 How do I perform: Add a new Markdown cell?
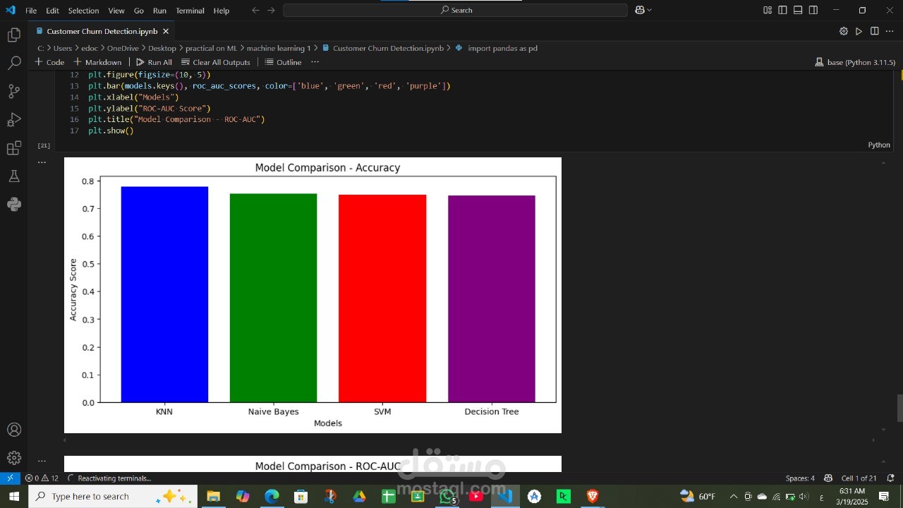click(97, 62)
